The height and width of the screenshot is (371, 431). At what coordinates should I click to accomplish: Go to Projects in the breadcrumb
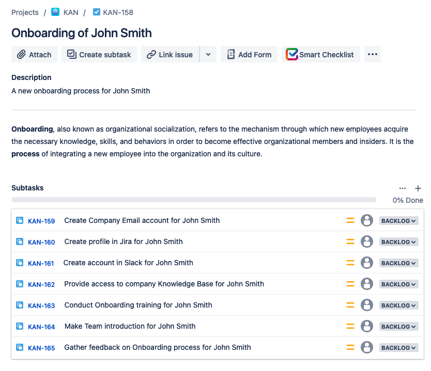pos(25,12)
